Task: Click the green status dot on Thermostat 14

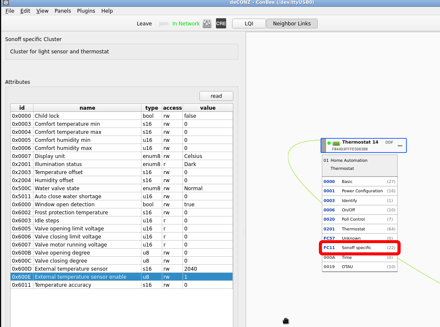Action: click(329, 143)
